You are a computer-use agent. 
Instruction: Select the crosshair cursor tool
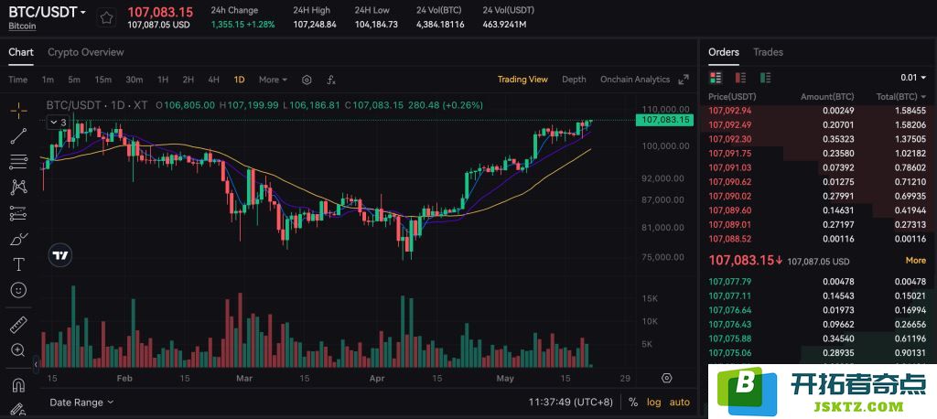pyautogui.click(x=18, y=110)
